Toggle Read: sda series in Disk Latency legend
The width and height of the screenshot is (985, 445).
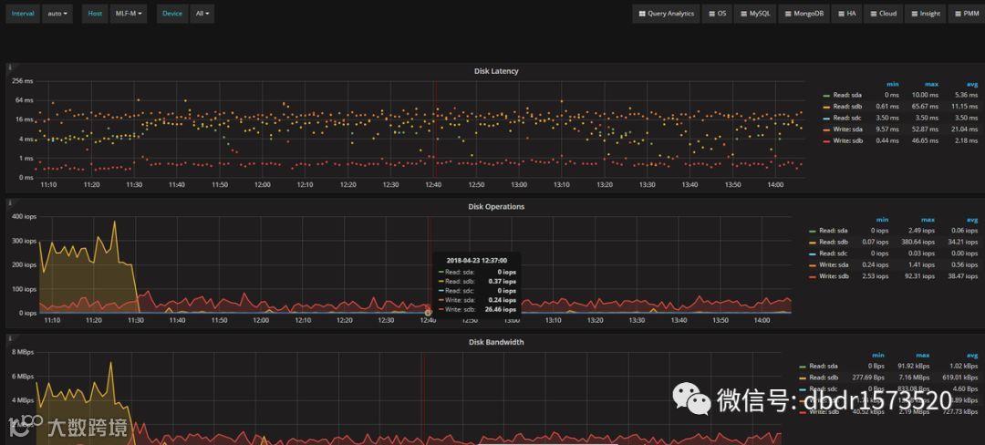point(847,95)
